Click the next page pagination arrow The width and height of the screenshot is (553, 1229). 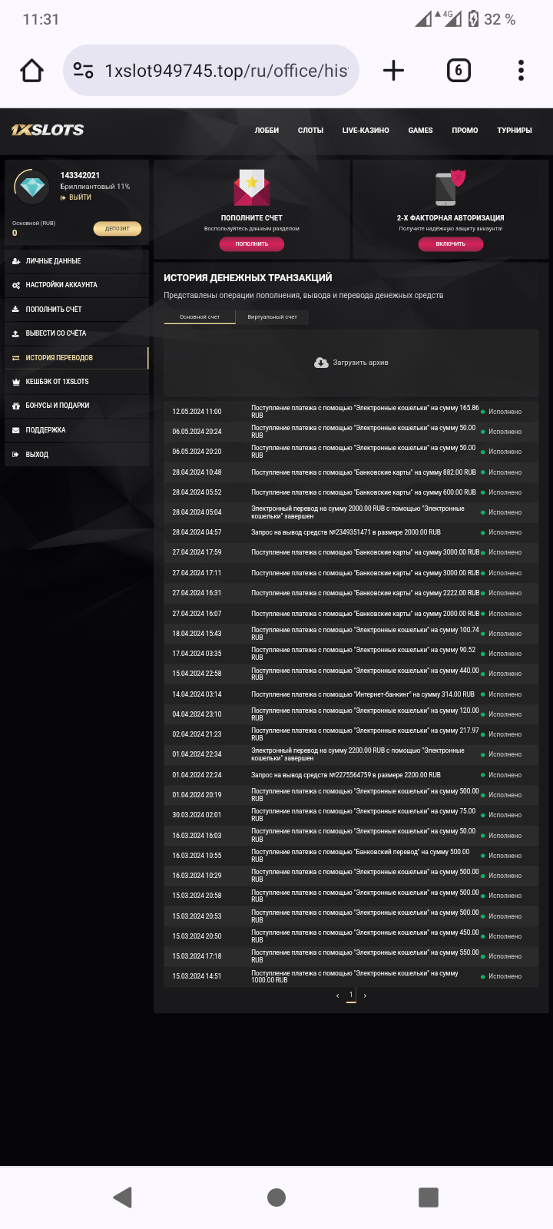[x=366, y=994]
